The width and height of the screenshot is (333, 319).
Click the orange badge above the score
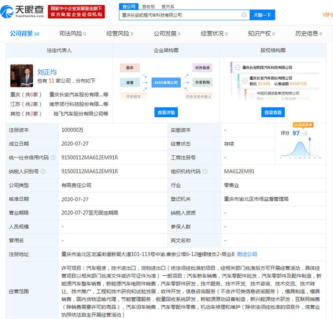pos(303,125)
